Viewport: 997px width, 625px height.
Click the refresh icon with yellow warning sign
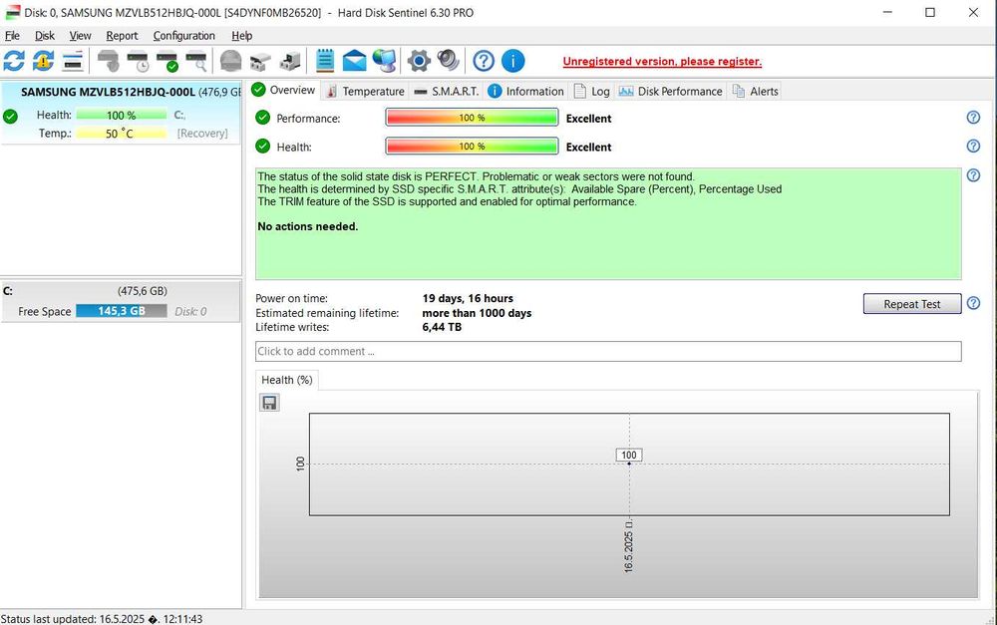tap(43, 61)
